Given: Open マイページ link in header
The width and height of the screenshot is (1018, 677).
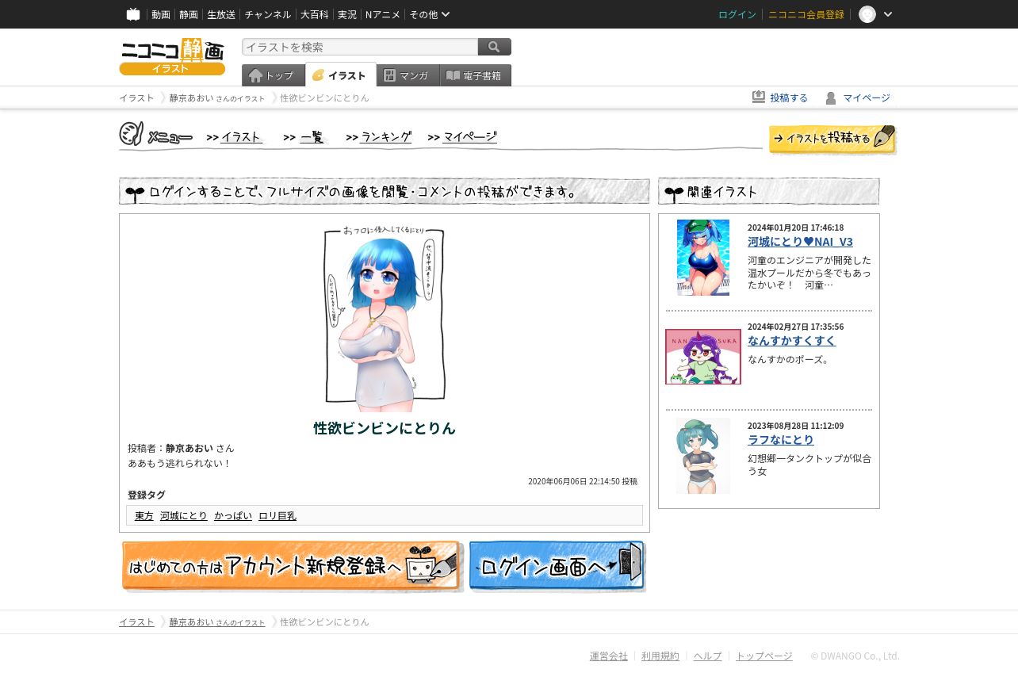Looking at the screenshot, I should pyautogui.click(x=867, y=98).
